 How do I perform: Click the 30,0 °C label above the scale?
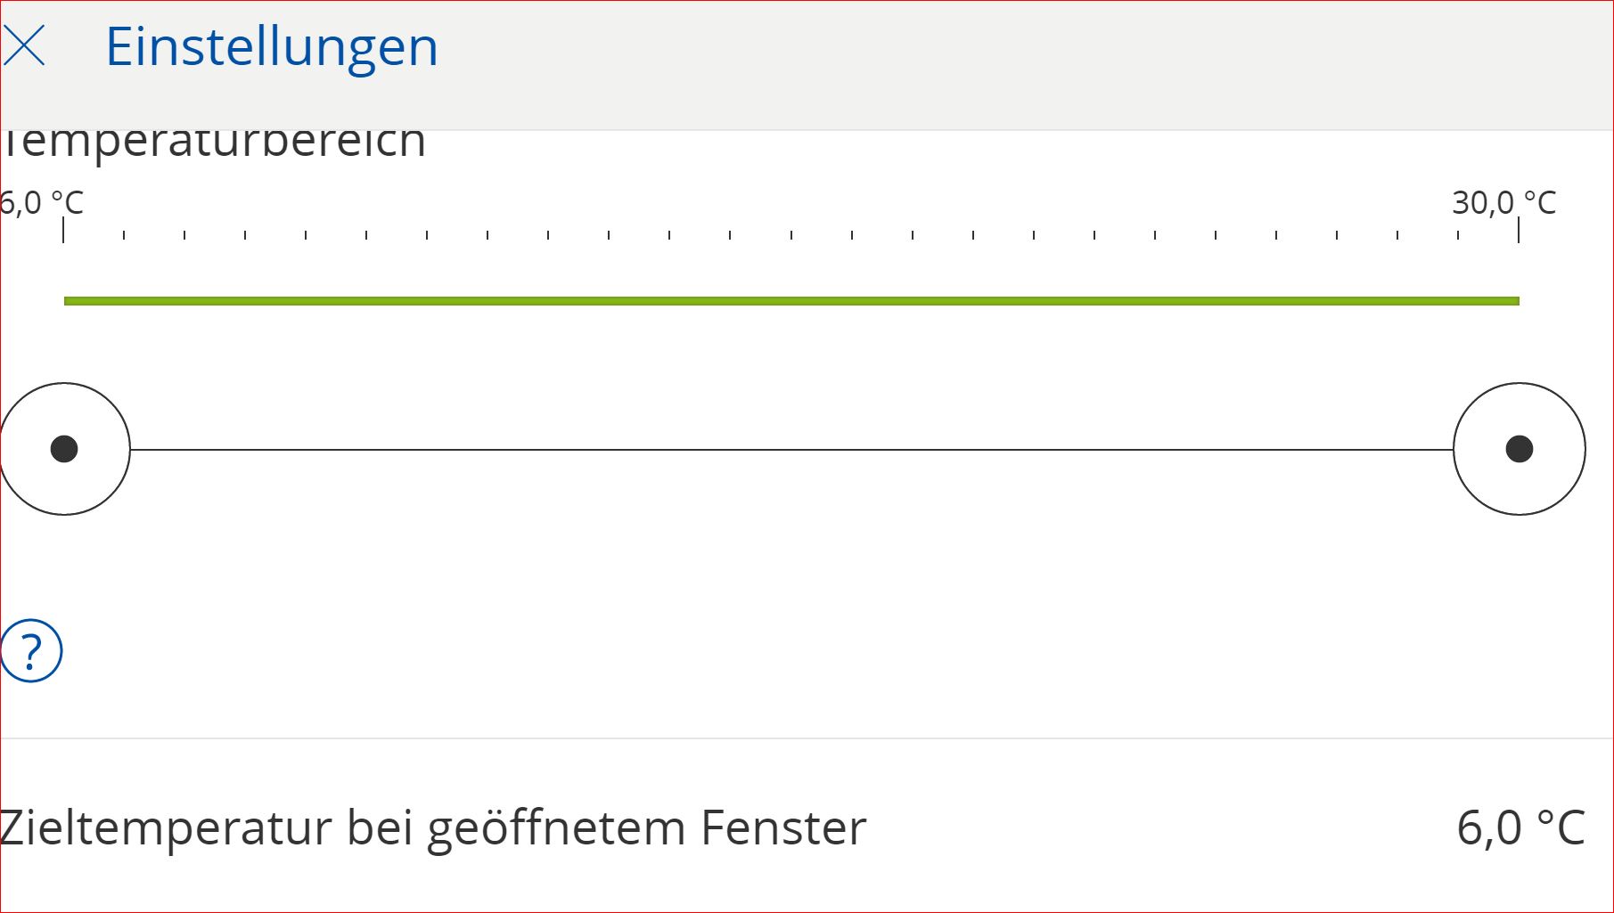[1503, 203]
